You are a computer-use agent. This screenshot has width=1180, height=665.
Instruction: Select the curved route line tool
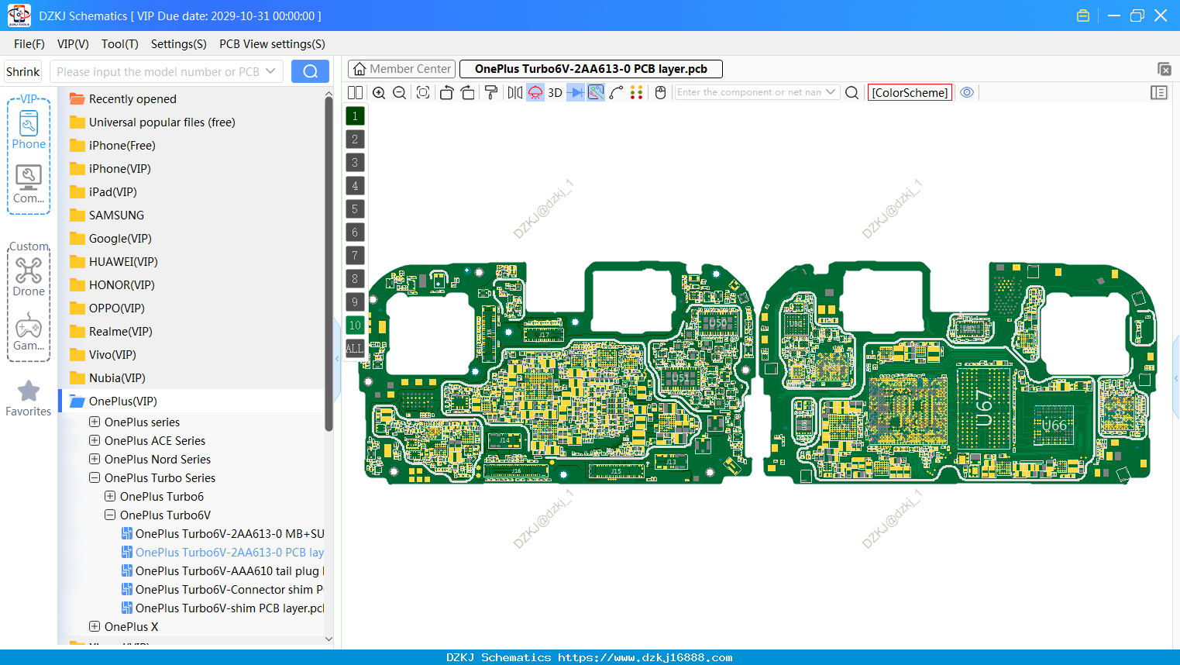coord(617,92)
